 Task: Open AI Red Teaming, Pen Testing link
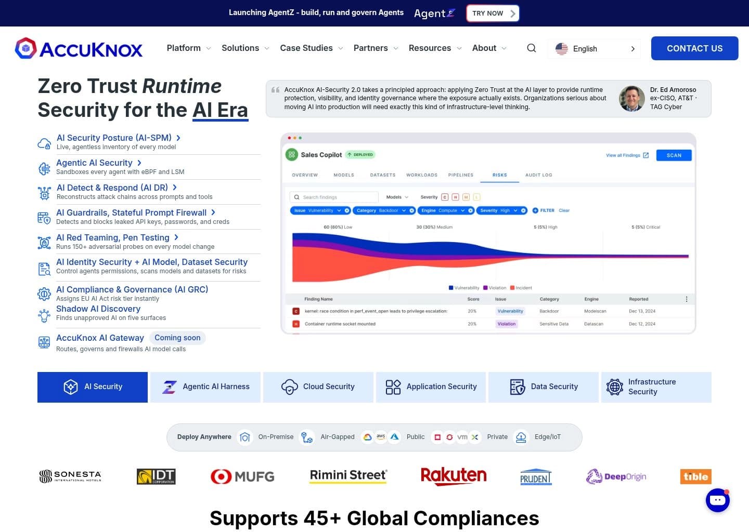coord(118,237)
